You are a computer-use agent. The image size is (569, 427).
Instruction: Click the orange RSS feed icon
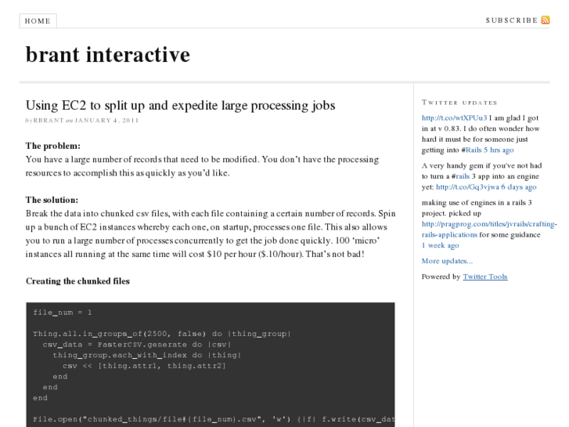[546, 20]
